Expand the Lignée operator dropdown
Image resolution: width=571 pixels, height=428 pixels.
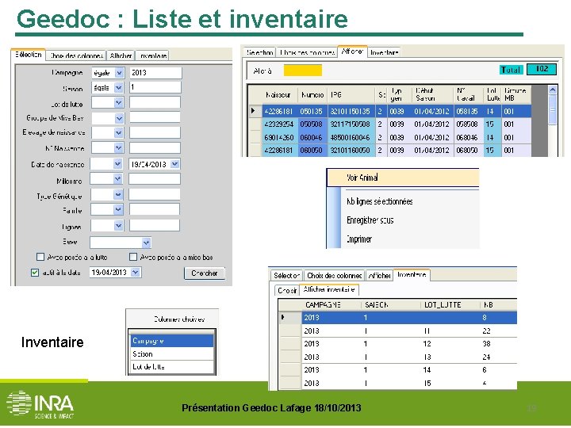tap(118, 226)
